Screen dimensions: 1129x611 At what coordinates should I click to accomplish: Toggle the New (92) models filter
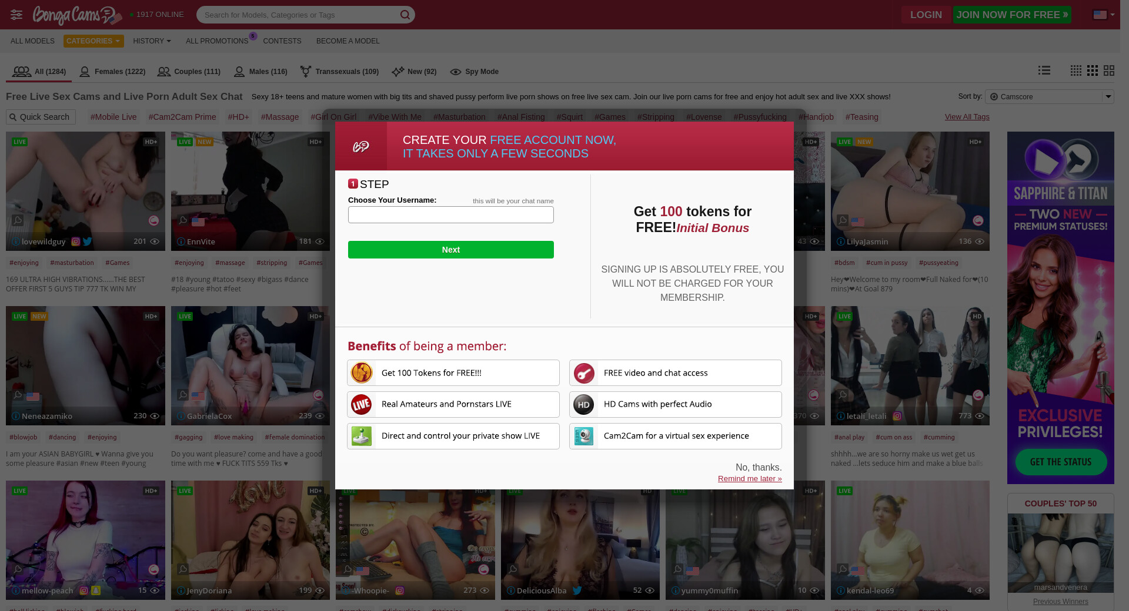point(414,72)
